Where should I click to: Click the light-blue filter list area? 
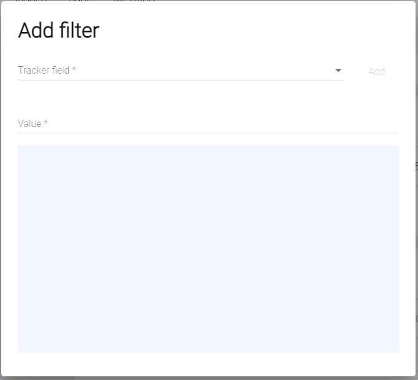[x=208, y=249]
